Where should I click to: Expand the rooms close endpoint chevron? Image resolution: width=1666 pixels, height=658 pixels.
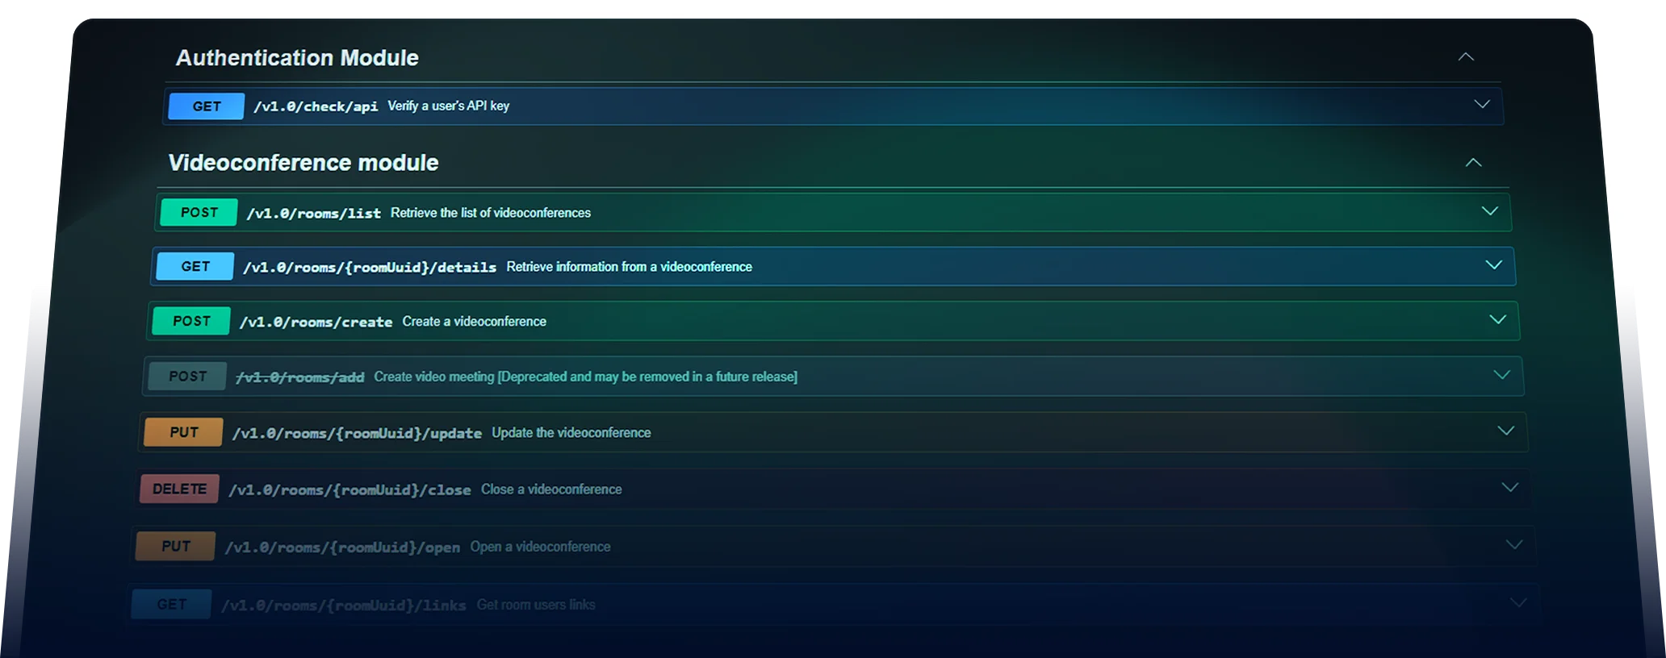click(x=1509, y=487)
